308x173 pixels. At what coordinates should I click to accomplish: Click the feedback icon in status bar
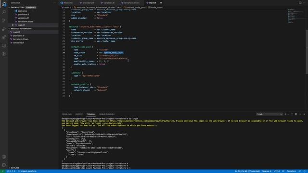point(299,171)
